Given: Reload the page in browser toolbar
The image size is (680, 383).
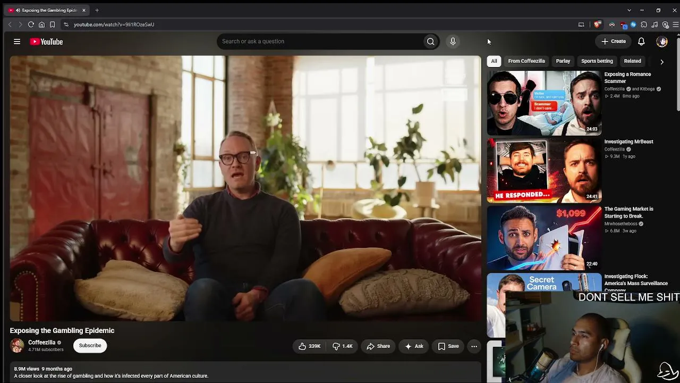Looking at the screenshot, I should [31, 24].
